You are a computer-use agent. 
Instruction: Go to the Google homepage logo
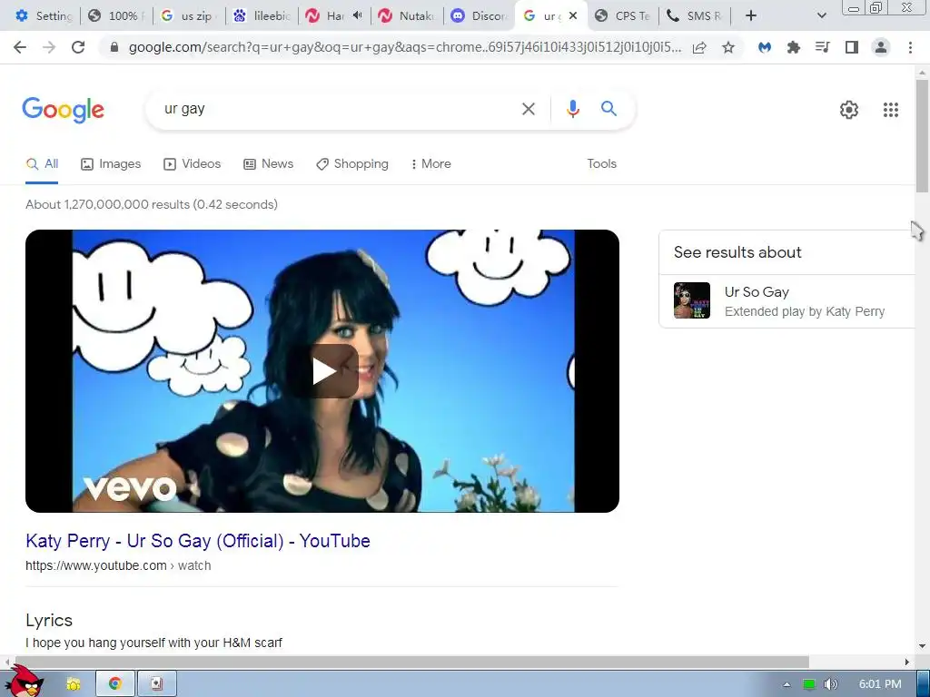(63, 110)
